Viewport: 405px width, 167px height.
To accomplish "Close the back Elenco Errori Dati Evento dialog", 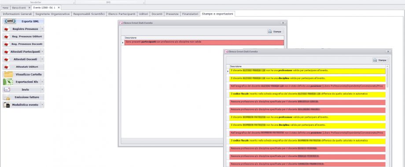I will [x=283, y=23].
